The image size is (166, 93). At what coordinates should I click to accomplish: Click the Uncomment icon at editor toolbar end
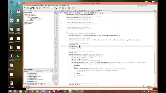click(102, 13)
